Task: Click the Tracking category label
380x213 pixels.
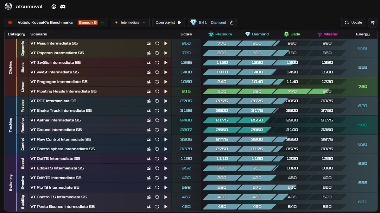Action: [10, 125]
